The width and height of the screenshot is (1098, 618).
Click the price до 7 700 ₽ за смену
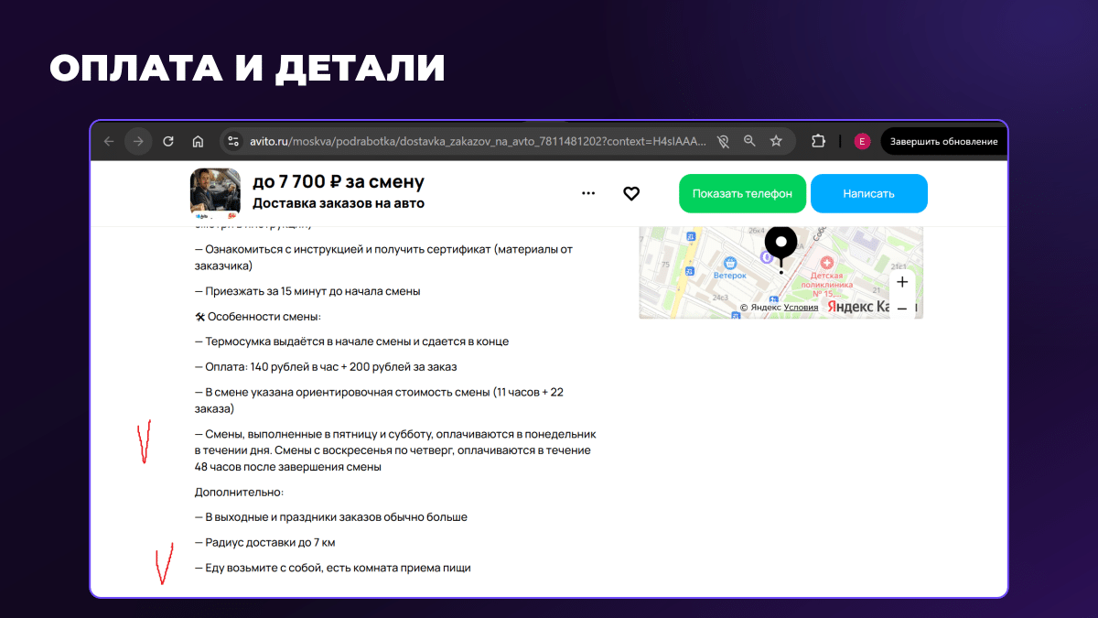[x=339, y=182]
